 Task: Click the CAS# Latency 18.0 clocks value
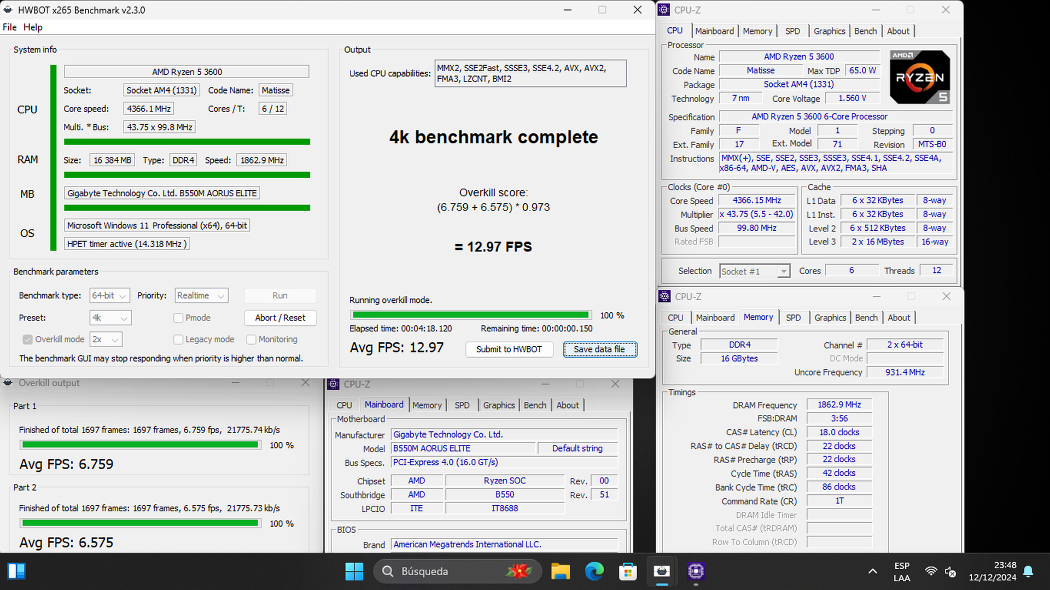(x=839, y=432)
